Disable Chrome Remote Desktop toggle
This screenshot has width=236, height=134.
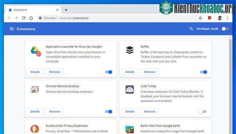click(x=109, y=111)
